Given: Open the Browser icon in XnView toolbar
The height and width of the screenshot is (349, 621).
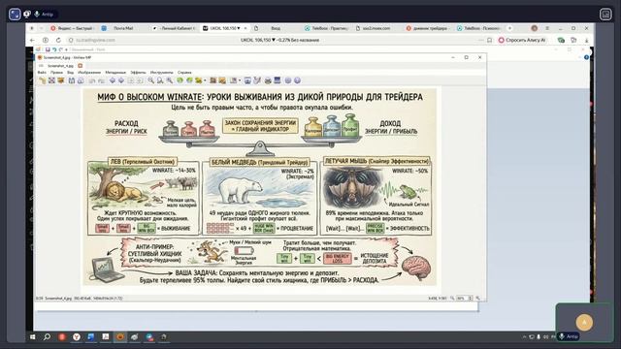Looking at the screenshot, I should pos(60,80).
